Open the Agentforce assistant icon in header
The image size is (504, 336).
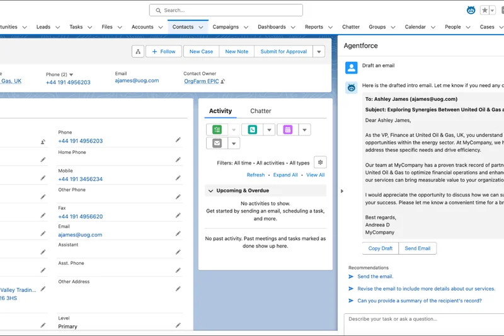(x=471, y=10)
